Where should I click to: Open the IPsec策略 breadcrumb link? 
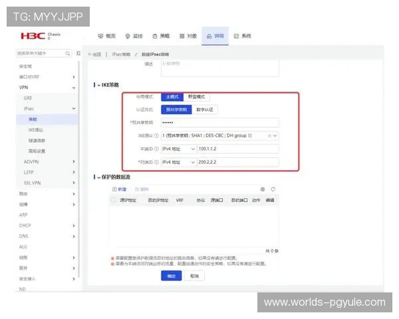point(121,54)
